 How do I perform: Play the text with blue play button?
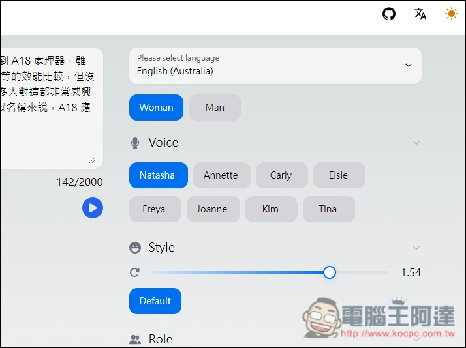93,208
